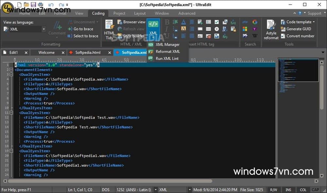
Task: Choose XML Manager from the dropdown menu
Action: [167, 44]
